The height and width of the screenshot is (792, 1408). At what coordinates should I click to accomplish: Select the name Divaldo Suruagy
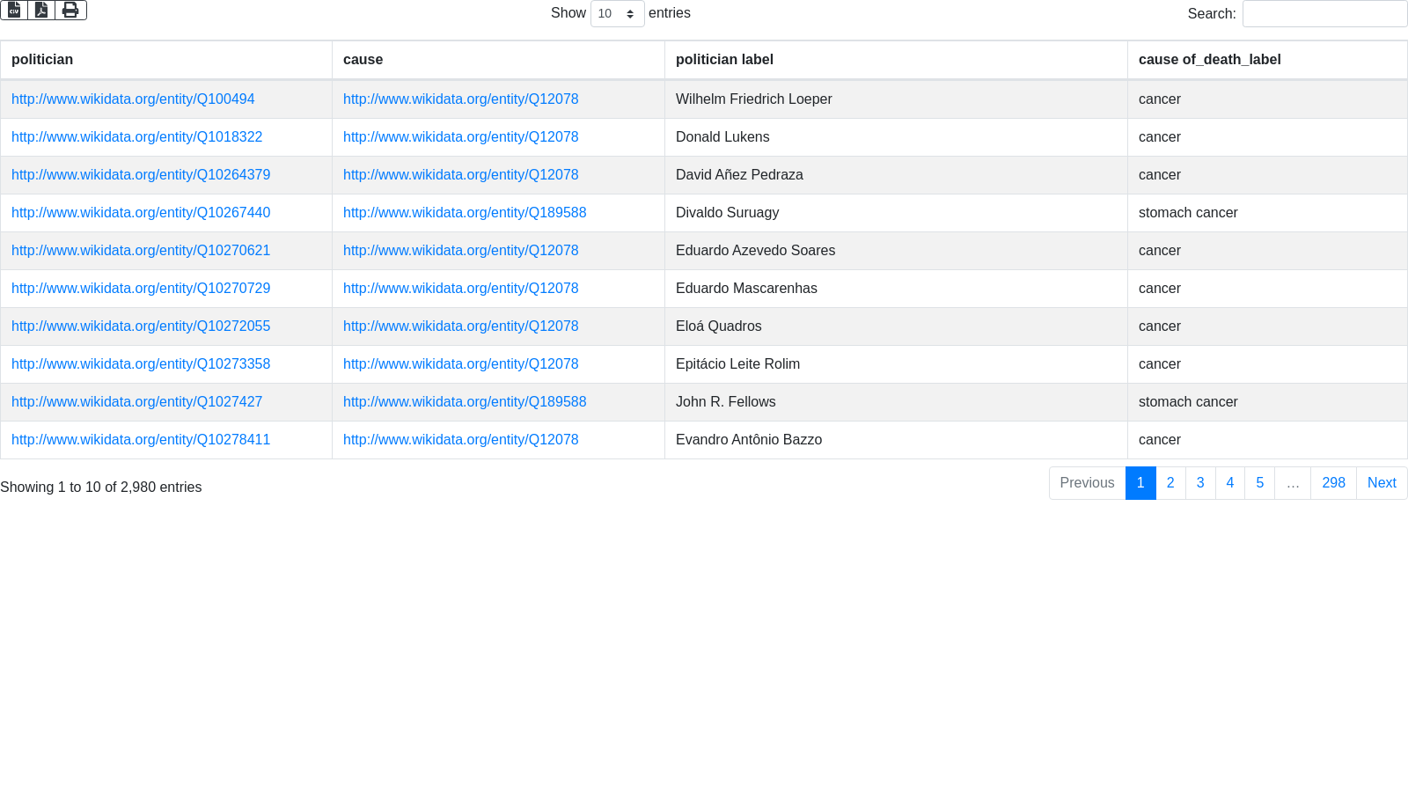click(728, 213)
